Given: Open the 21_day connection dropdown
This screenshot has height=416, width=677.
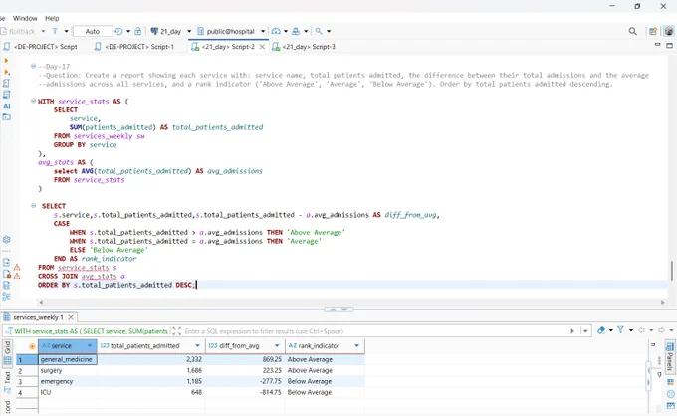Looking at the screenshot, I should 189,31.
